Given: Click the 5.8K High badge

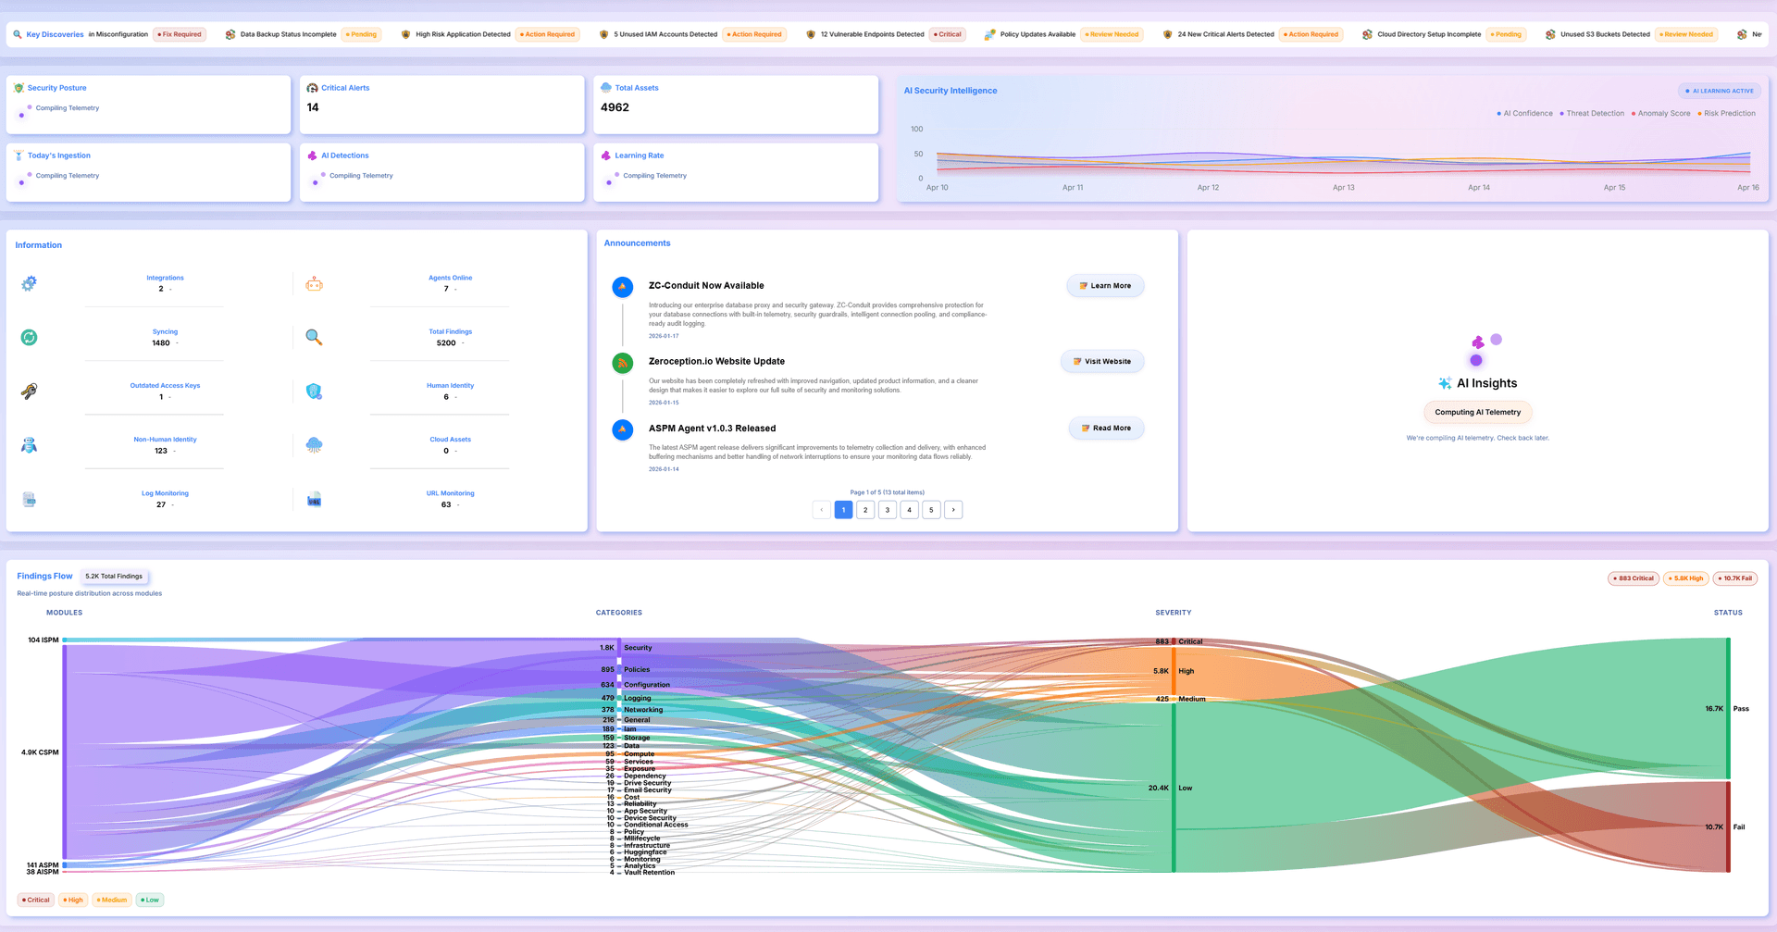Looking at the screenshot, I should pyautogui.click(x=1686, y=578).
